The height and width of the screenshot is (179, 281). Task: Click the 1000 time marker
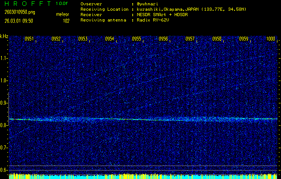[x=271, y=39]
